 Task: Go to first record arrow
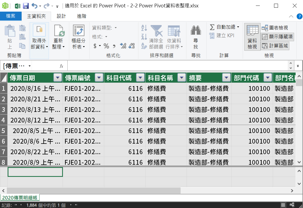pos(16,205)
